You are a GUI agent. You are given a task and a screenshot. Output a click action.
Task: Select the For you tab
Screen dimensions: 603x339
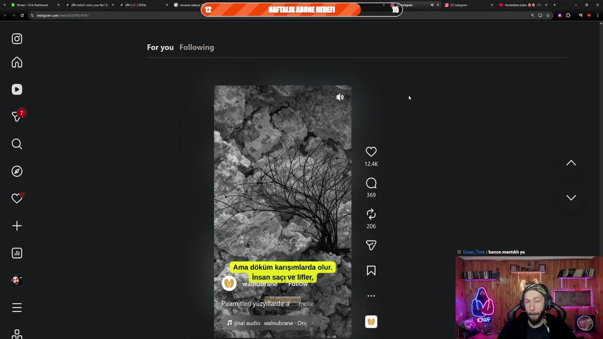coord(160,47)
